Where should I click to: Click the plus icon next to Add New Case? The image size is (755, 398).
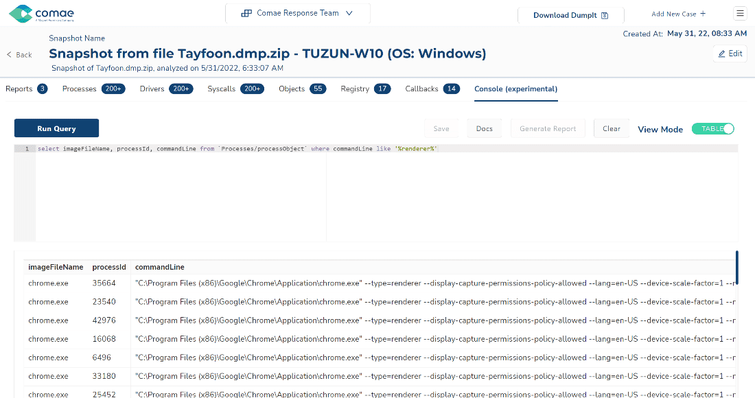click(703, 14)
